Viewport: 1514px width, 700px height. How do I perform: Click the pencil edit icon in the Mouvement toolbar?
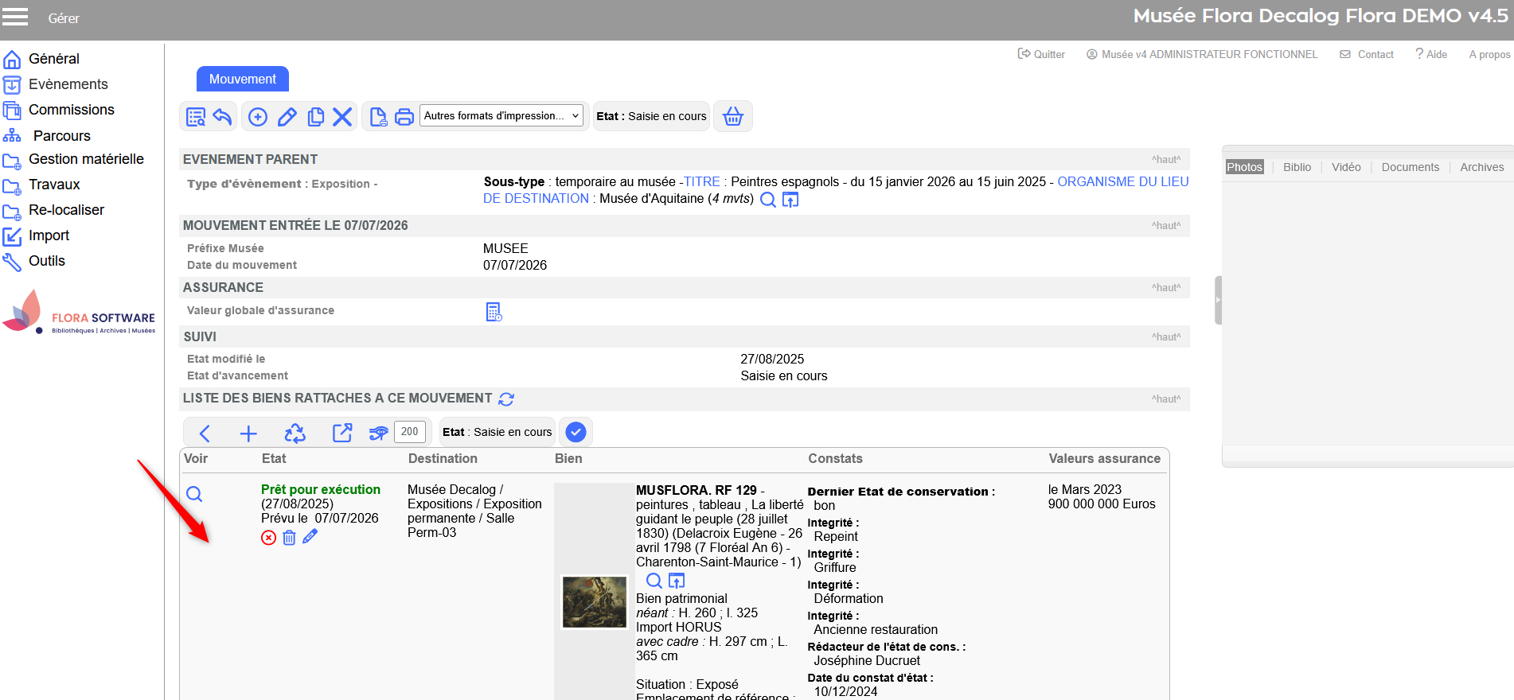point(287,117)
